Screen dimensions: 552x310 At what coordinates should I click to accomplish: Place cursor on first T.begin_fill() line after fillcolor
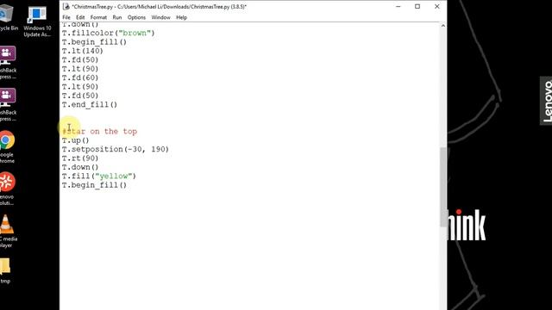point(94,42)
